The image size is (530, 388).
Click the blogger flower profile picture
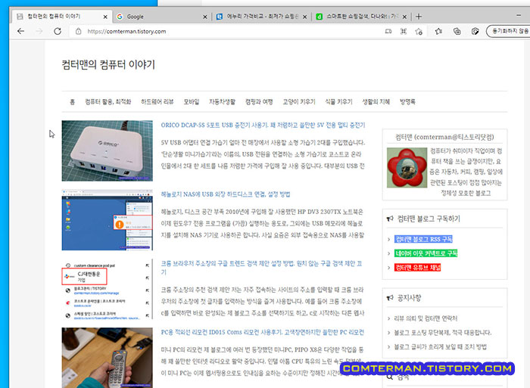click(x=407, y=167)
